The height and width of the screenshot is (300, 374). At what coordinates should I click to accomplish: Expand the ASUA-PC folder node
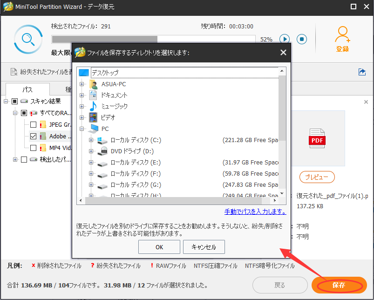(82, 84)
